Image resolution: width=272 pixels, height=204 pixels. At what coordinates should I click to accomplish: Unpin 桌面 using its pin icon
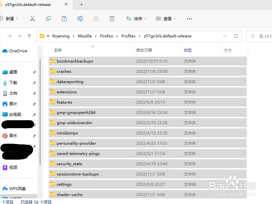[x=34, y=72]
